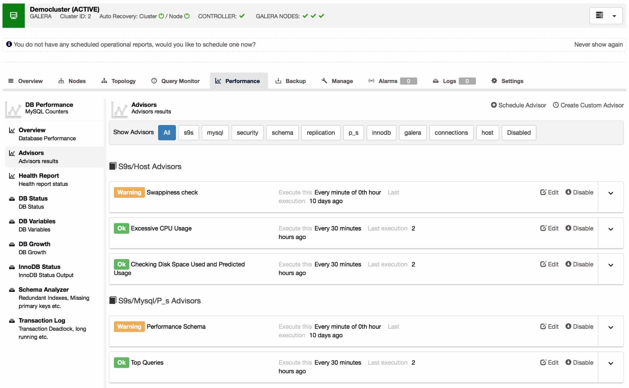
Task: Open DB Variables in sidebar
Action: [x=54, y=225]
